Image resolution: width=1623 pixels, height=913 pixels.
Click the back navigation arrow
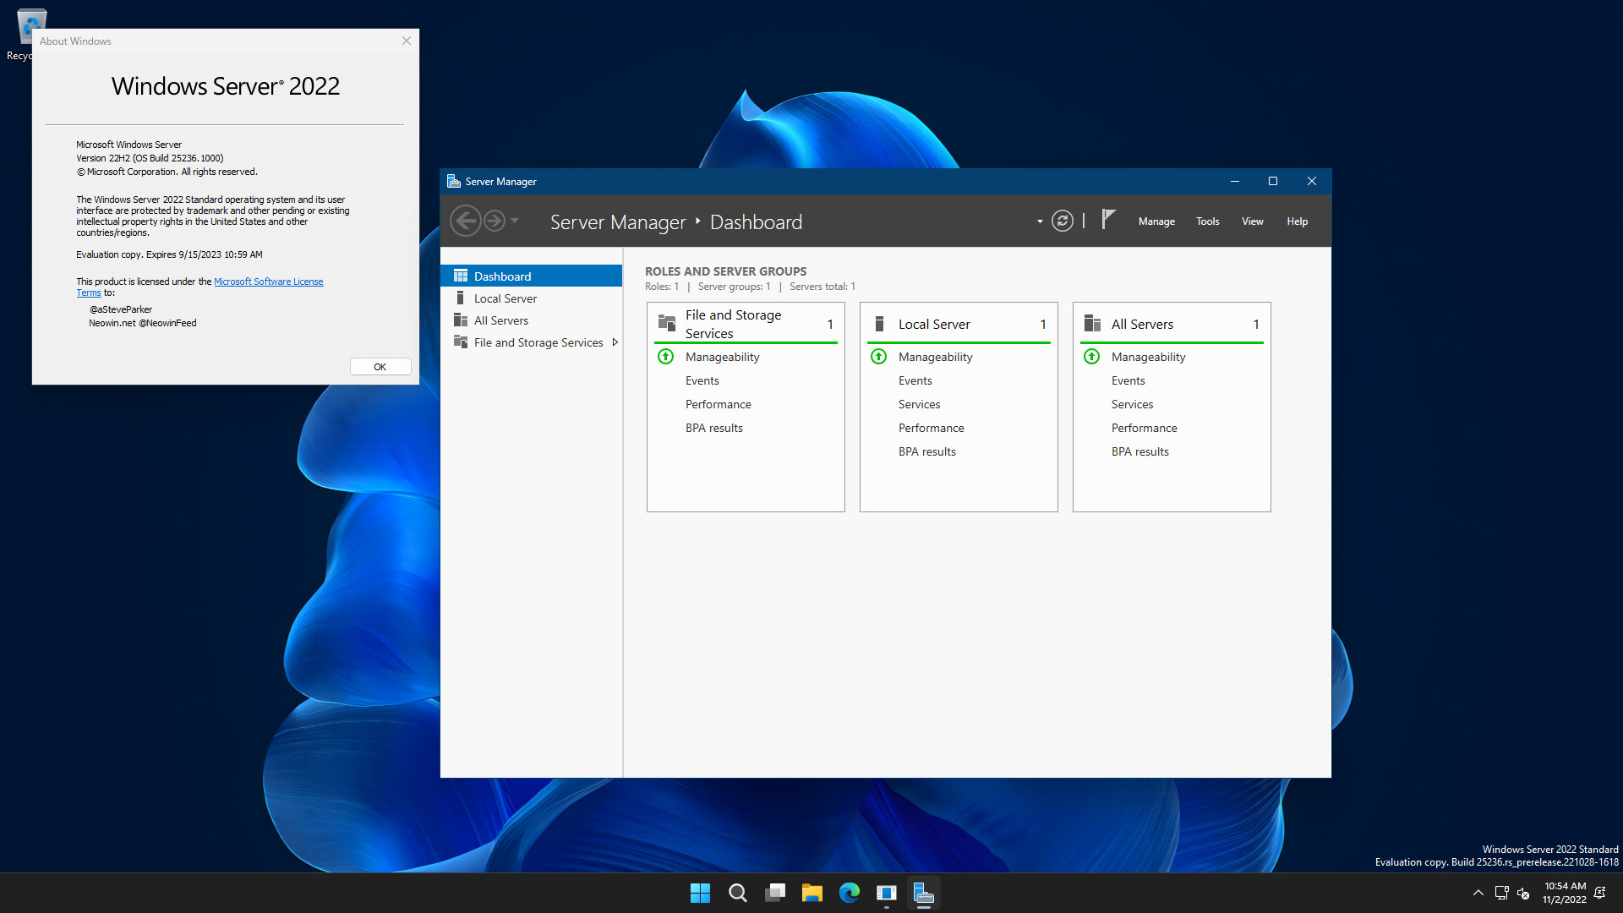pyautogui.click(x=465, y=220)
